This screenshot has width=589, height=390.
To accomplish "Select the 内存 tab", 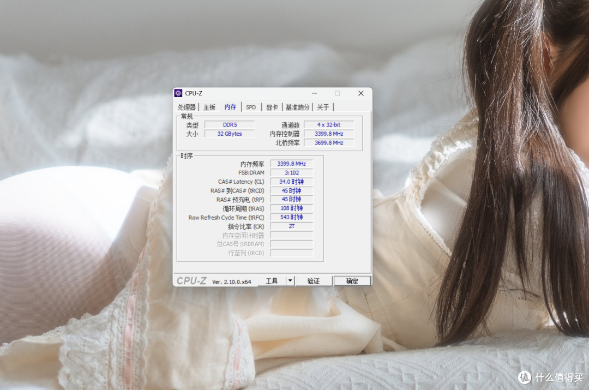I will click(x=230, y=107).
